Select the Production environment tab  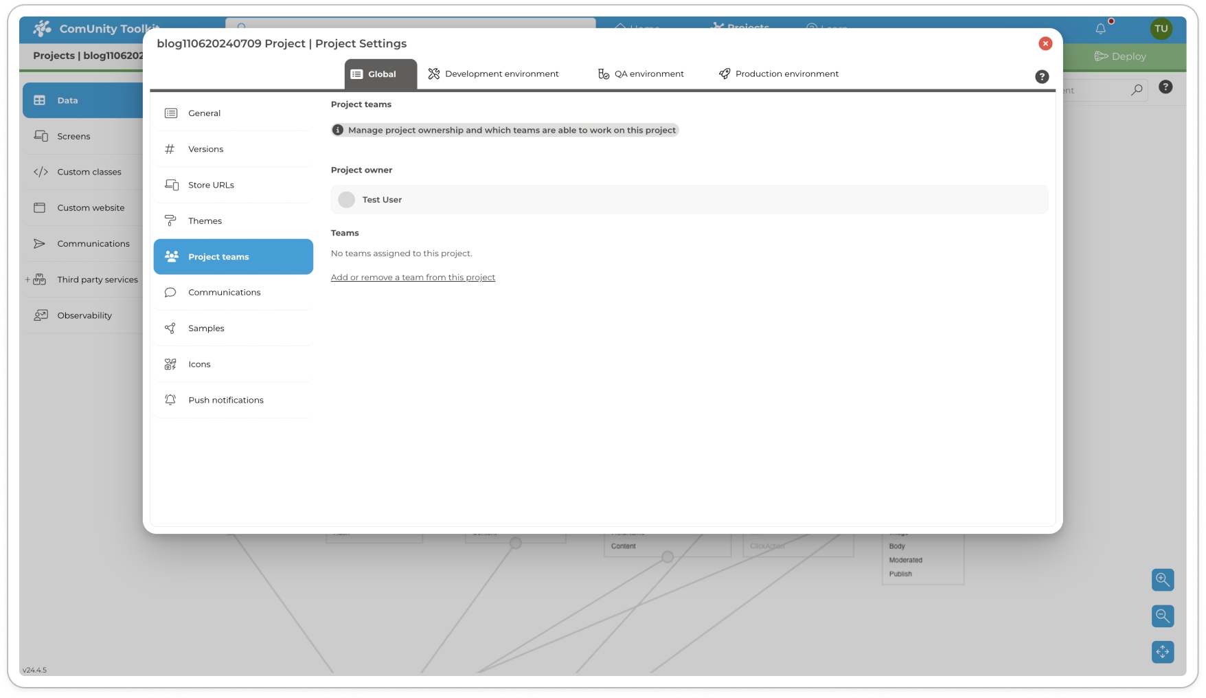(x=778, y=74)
